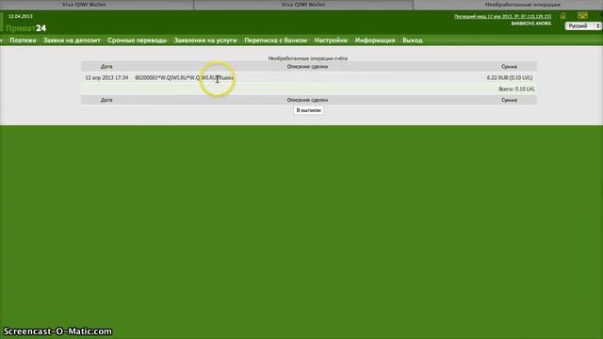Click Выход to log out
Image resolution: width=603 pixels, height=339 pixels.
point(413,40)
